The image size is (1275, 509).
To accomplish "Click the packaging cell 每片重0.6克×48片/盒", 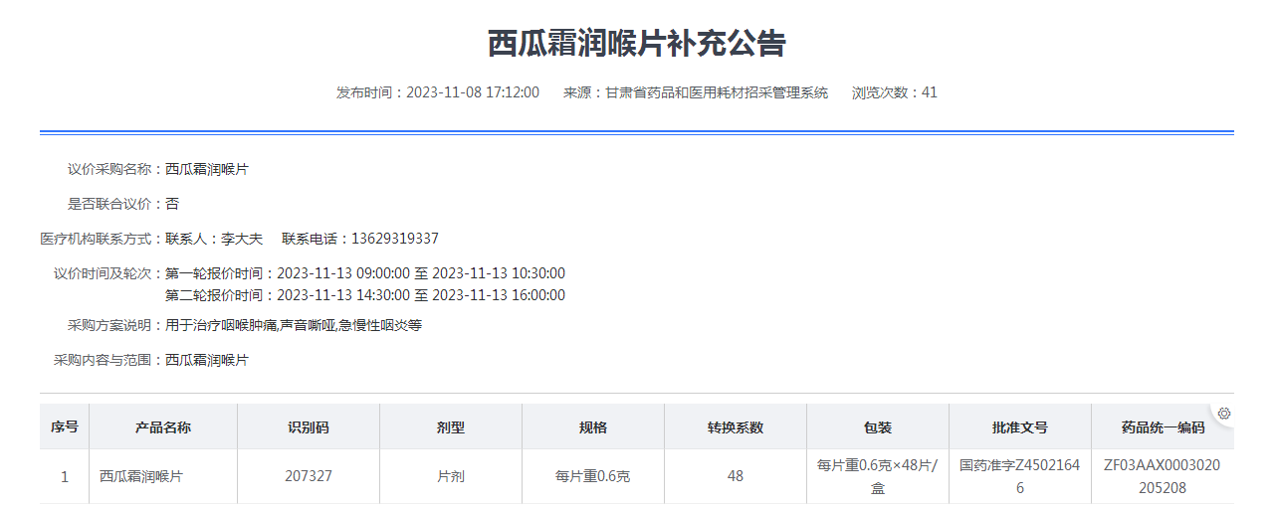I will [x=878, y=476].
